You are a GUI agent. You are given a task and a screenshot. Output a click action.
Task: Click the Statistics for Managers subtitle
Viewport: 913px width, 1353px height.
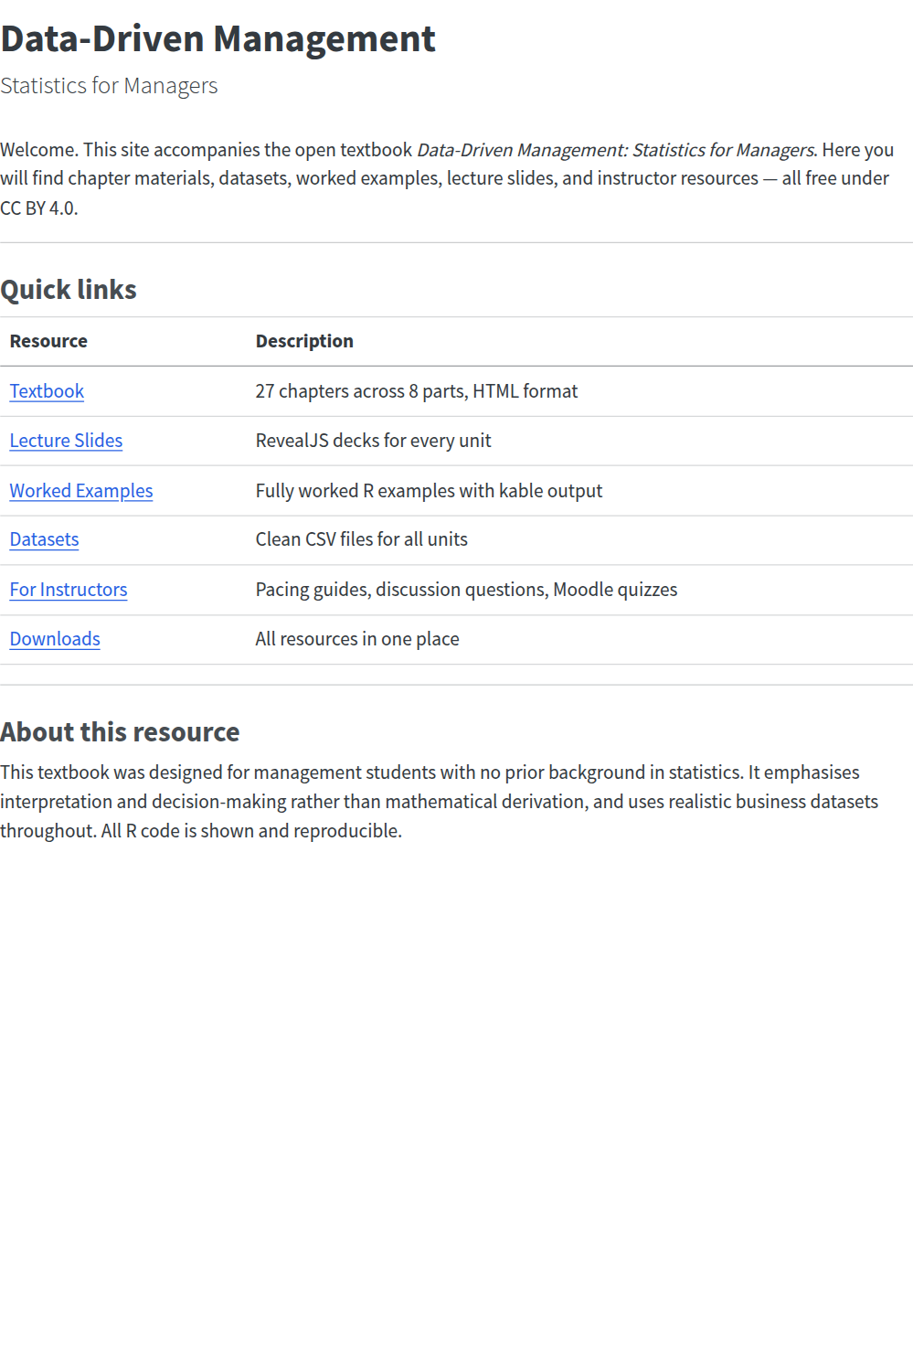(x=109, y=85)
